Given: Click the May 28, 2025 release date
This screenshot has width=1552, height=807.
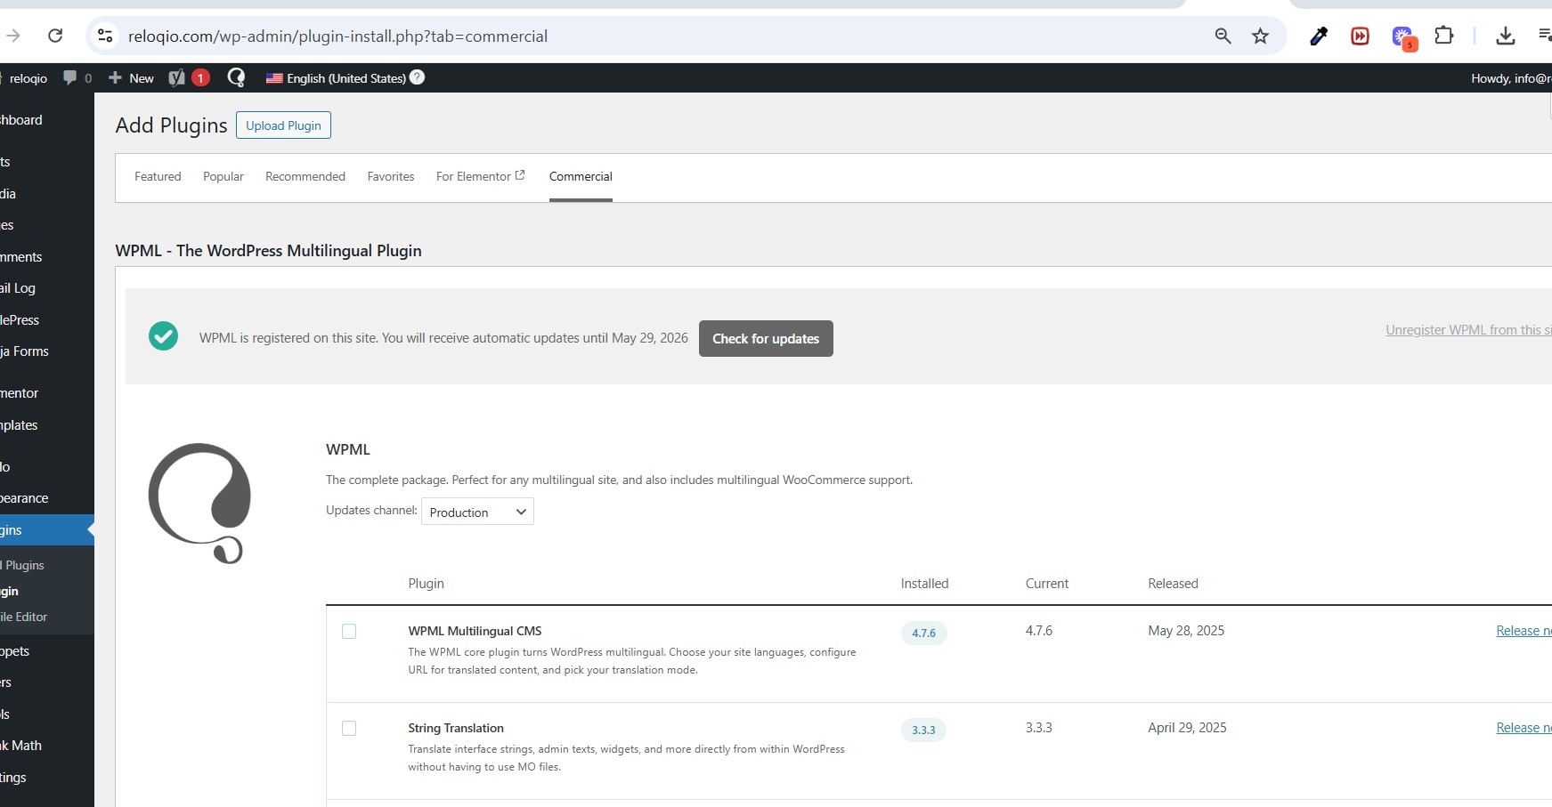Looking at the screenshot, I should tap(1186, 631).
